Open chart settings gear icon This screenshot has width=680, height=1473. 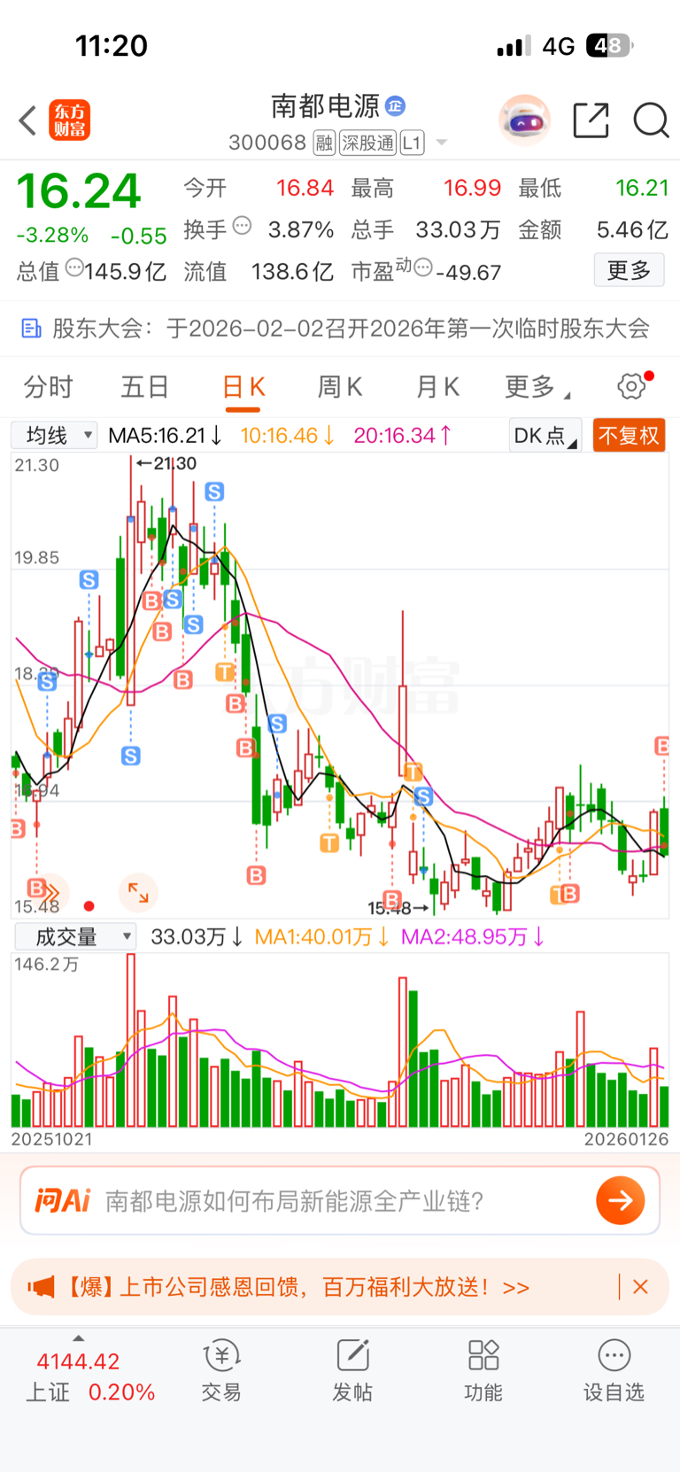[x=632, y=386]
